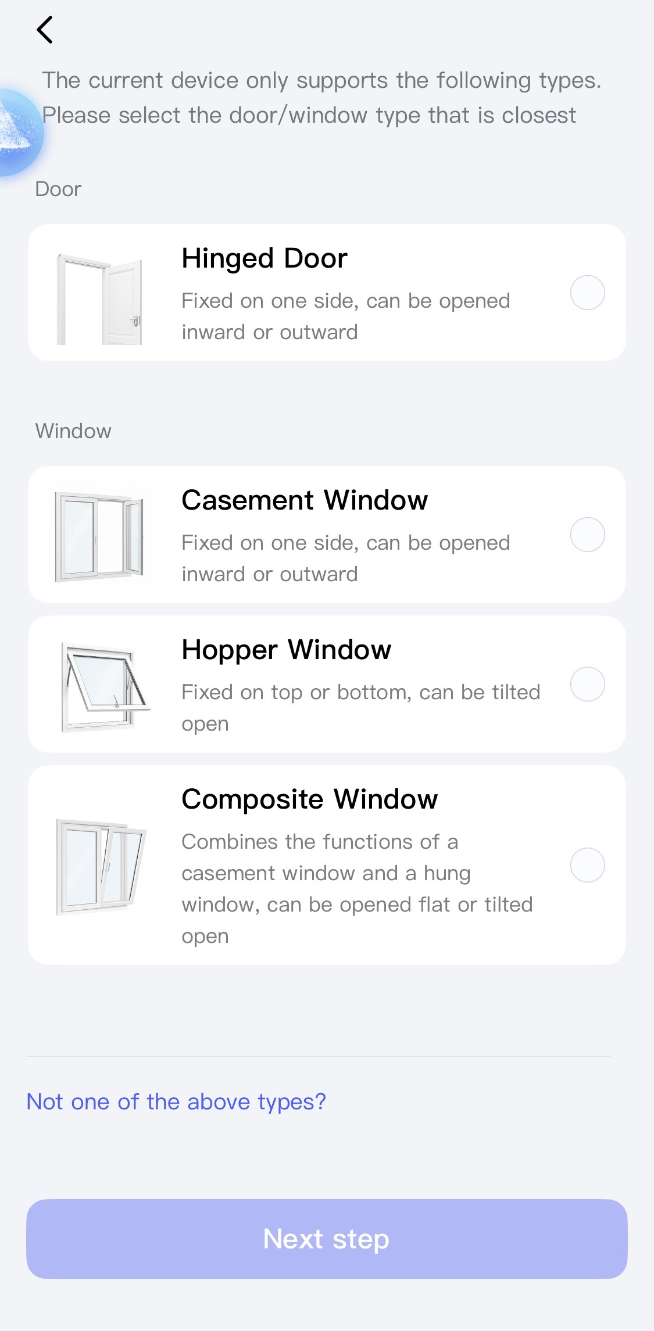654x1331 pixels.
Task: Click the Casement Window title text
Action: click(305, 500)
